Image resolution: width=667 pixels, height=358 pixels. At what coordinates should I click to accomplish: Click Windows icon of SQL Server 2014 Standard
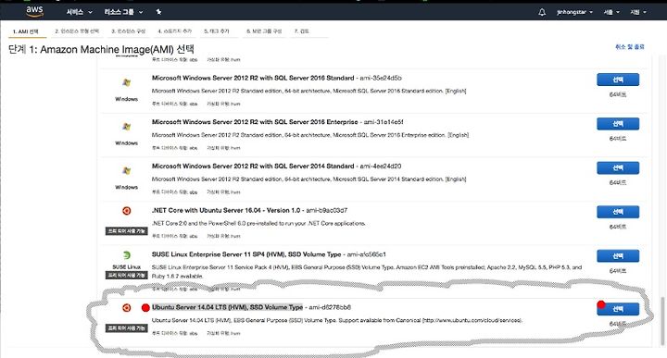click(x=126, y=171)
